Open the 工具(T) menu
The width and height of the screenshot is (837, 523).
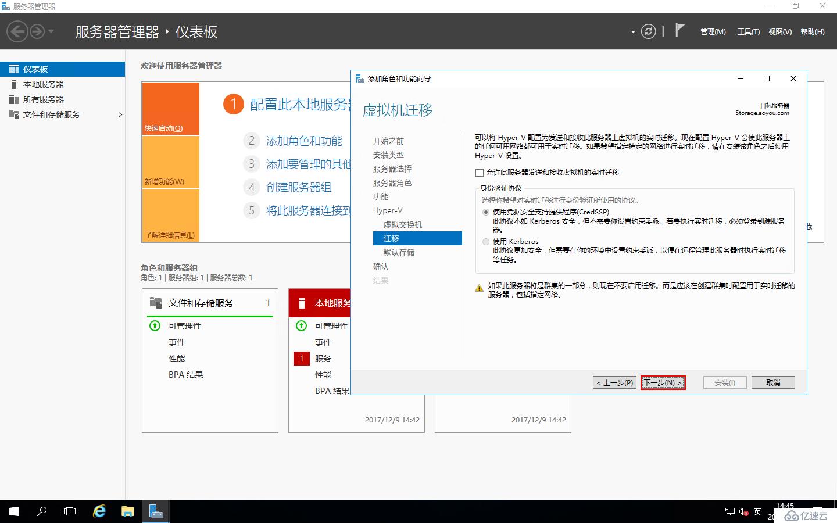coord(748,32)
